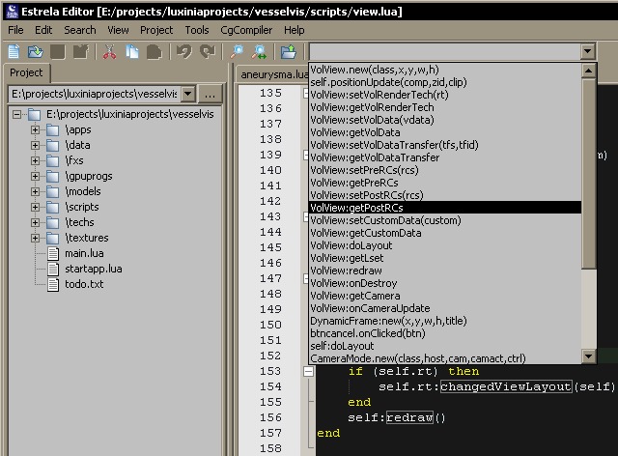Open startapp.lua in the project tree
This screenshot has width=618, height=456.
[93, 269]
